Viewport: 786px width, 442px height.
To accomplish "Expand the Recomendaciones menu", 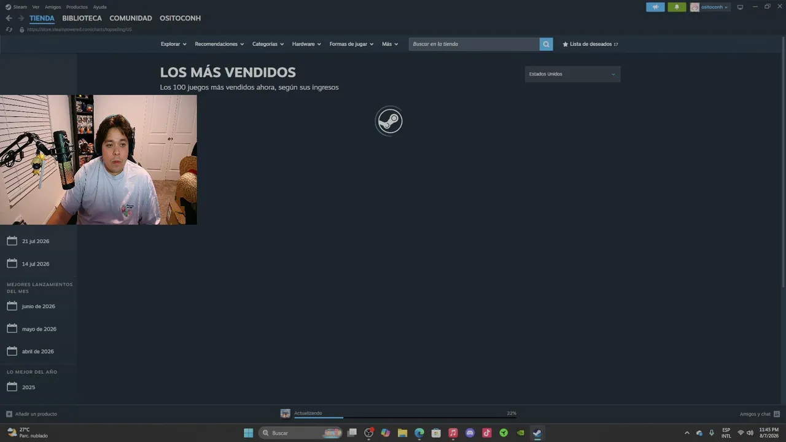I will pyautogui.click(x=219, y=44).
